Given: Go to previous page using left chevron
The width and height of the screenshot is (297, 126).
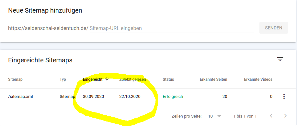Looking at the screenshot, I should point(271,116).
